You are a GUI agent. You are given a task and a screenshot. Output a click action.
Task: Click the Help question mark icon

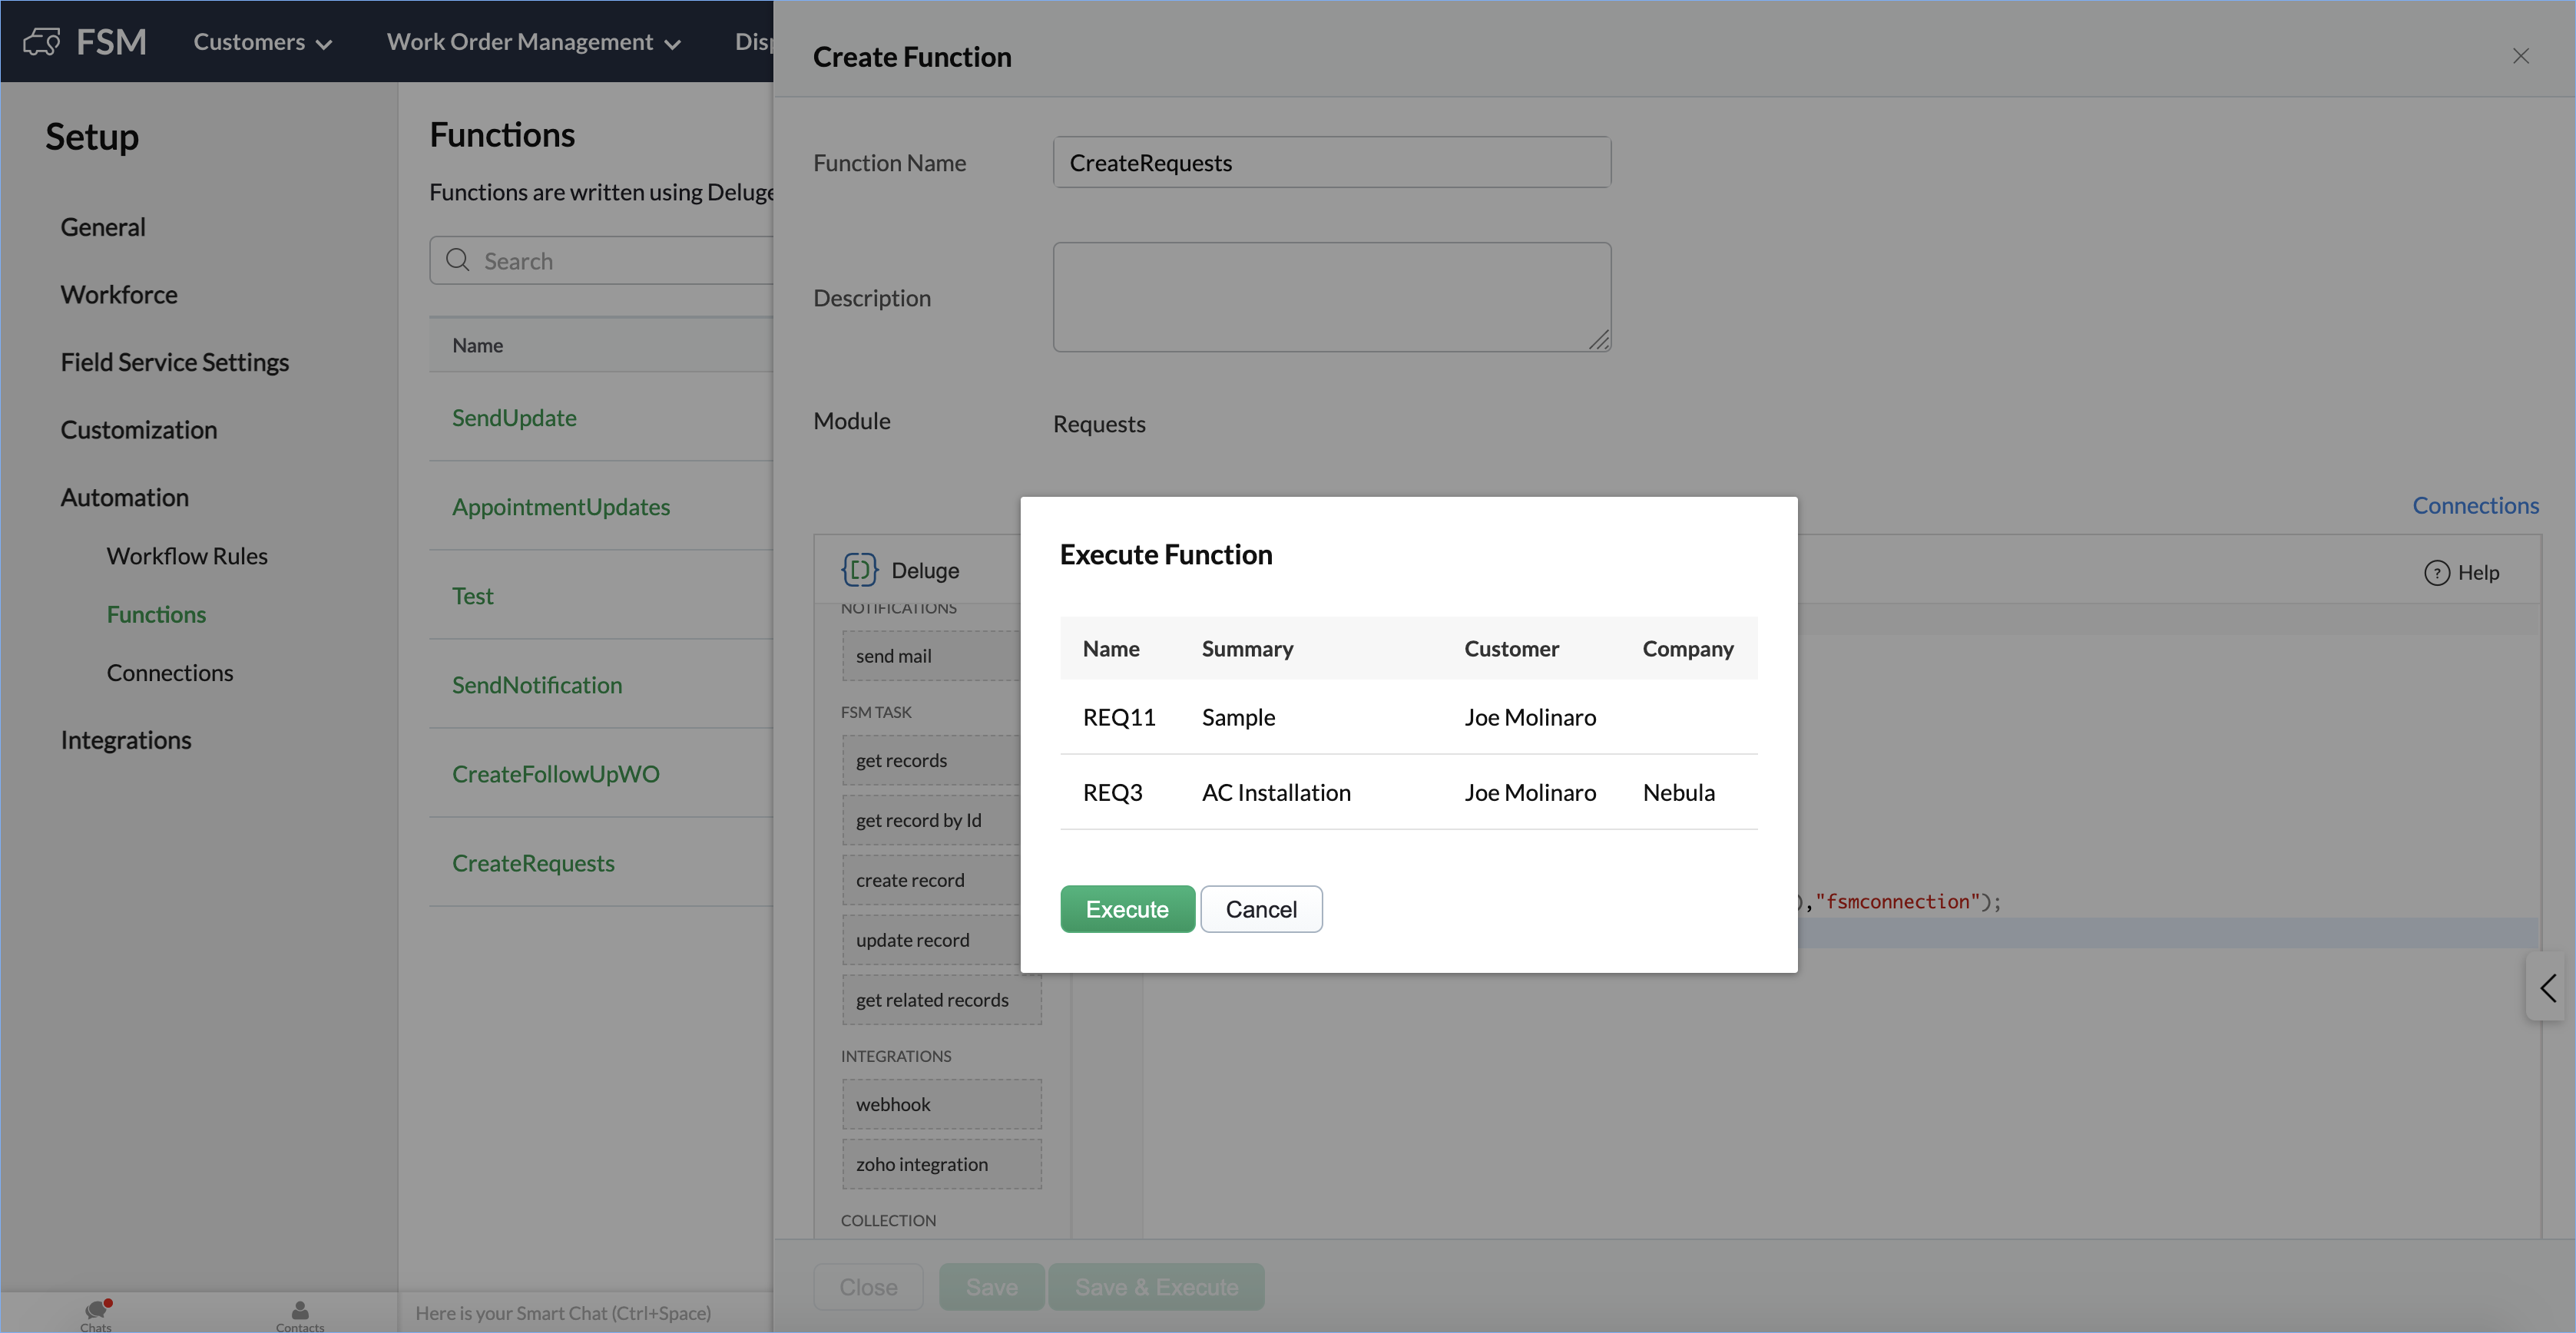click(2436, 573)
